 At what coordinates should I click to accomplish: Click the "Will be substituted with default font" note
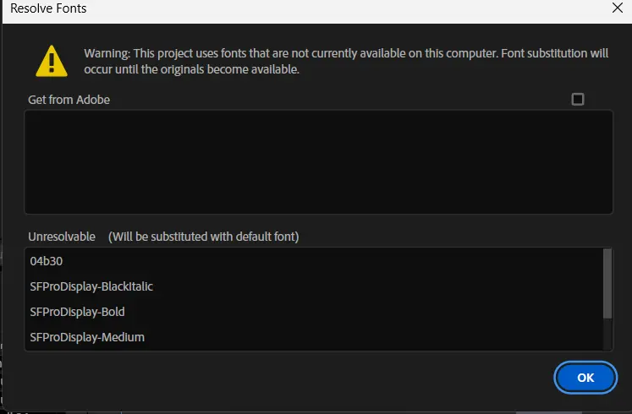click(203, 237)
